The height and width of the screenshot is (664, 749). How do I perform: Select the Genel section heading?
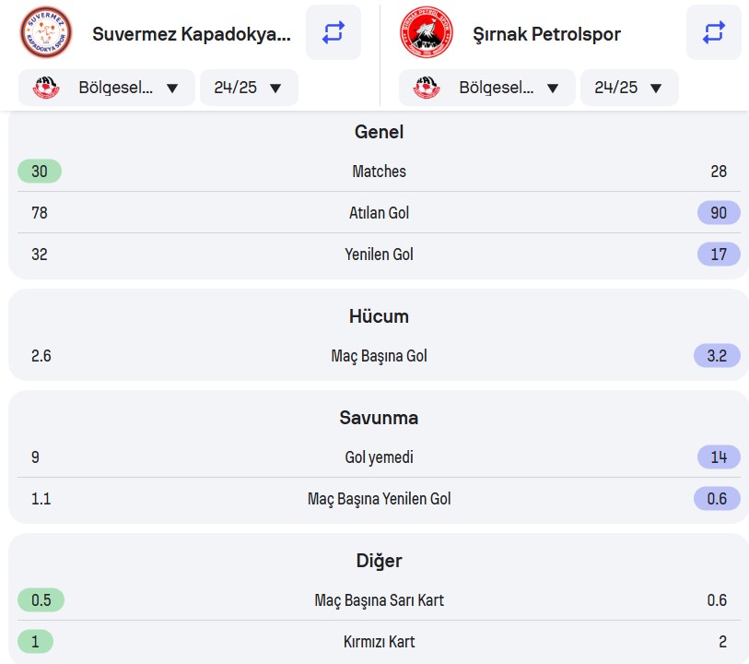point(379,132)
